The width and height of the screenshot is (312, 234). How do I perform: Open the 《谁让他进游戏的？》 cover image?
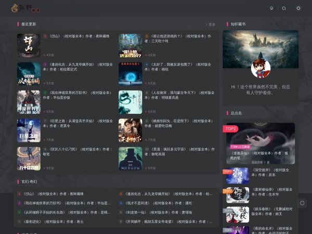130,46
